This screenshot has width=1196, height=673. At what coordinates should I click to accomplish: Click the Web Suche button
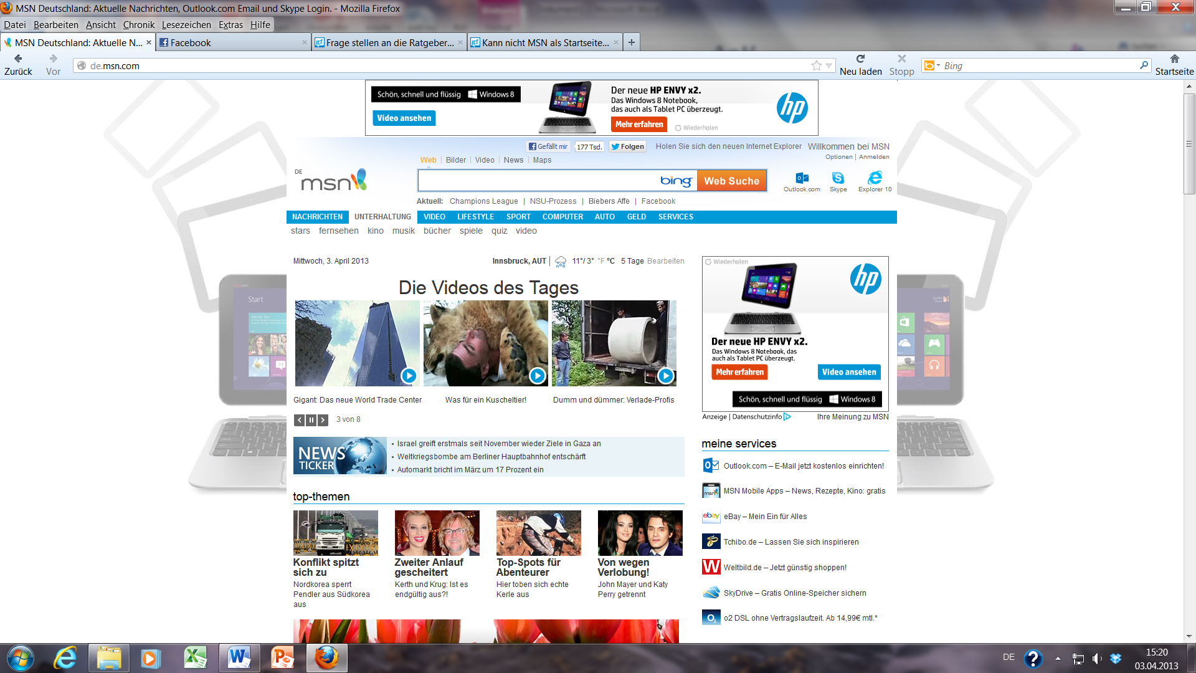pyautogui.click(x=732, y=181)
